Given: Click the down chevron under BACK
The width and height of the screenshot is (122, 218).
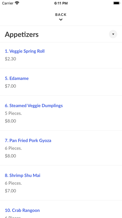Looking at the screenshot, I should pos(61,20).
